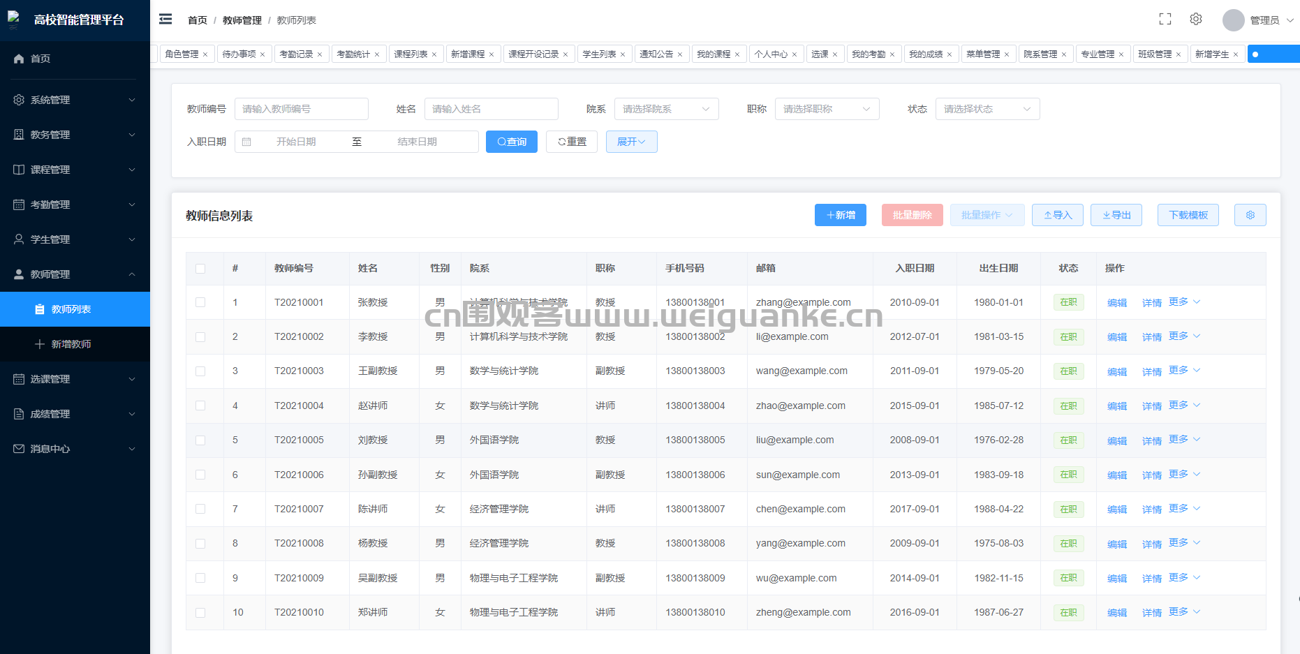Open settings gear in the top header
Viewport: 1300px width, 654px height.
pos(1195,20)
